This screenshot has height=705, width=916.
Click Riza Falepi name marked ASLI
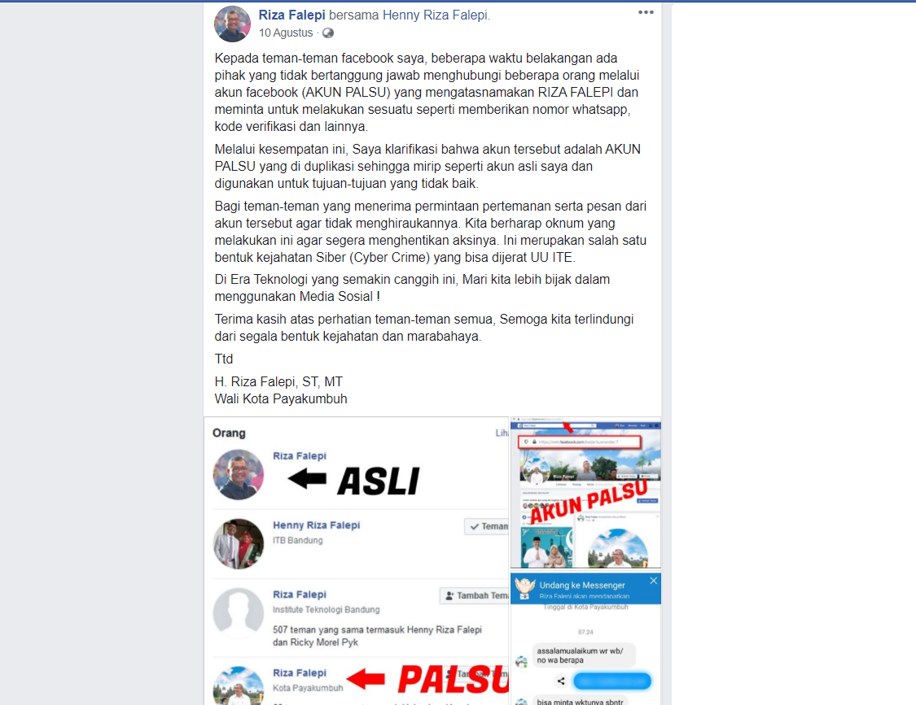(x=300, y=456)
